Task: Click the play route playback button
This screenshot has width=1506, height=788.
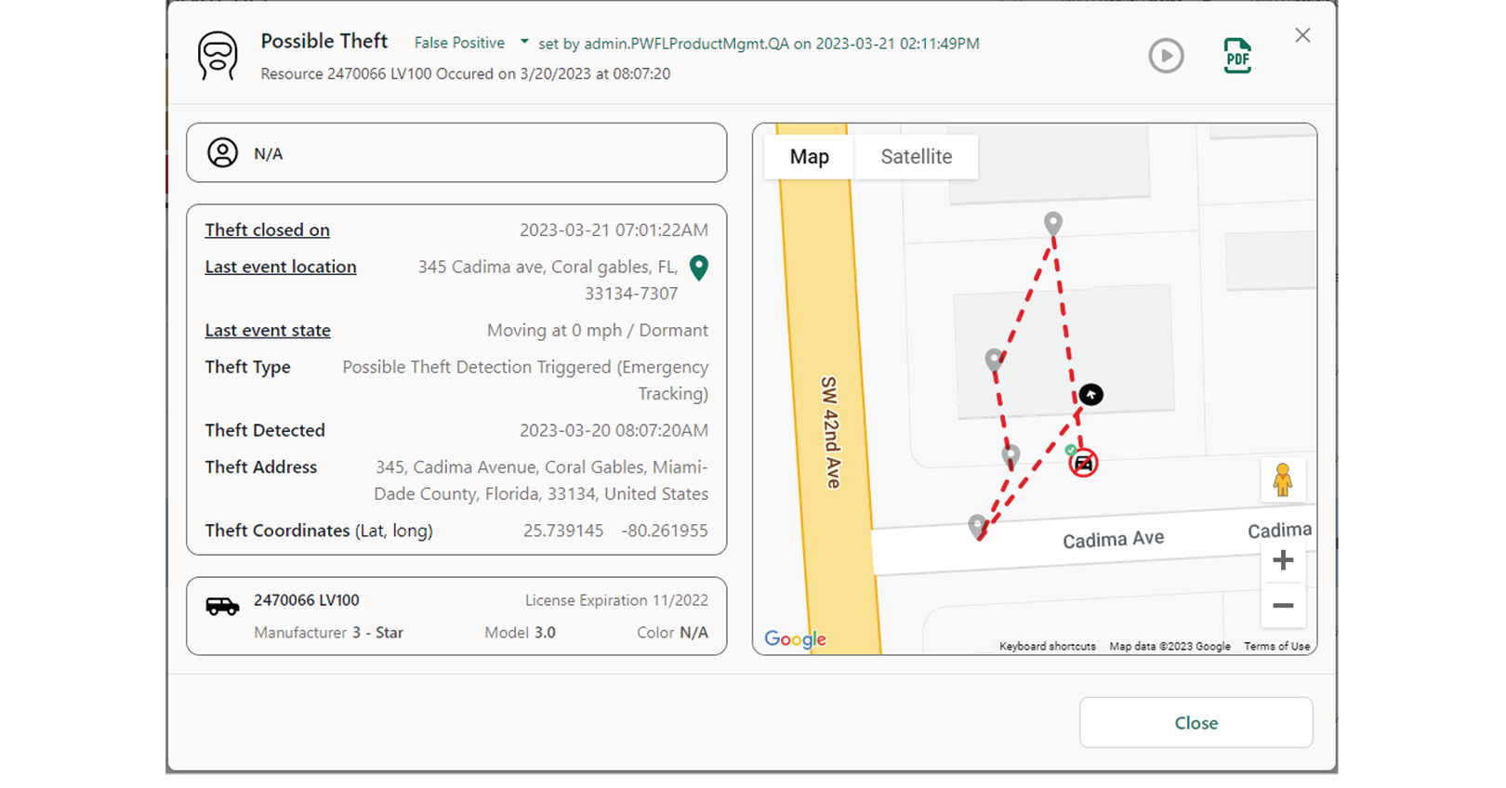Action: click(x=1166, y=56)
